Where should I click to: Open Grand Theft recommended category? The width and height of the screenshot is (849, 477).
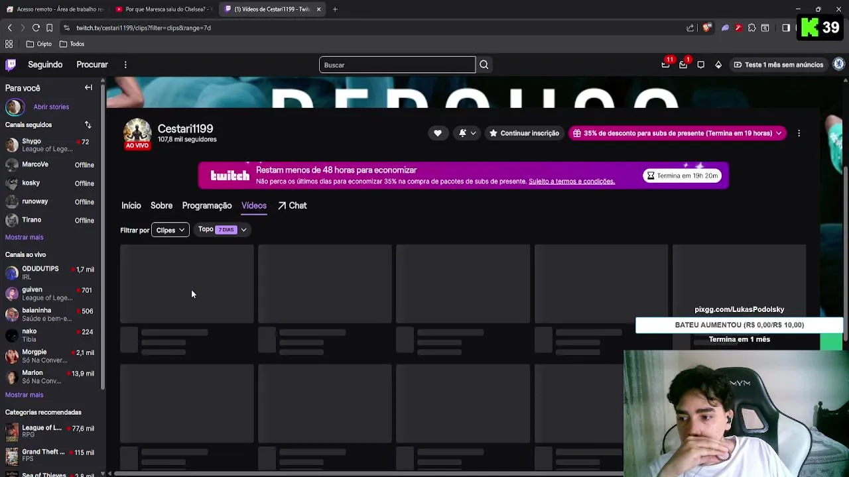coord(50,456)
